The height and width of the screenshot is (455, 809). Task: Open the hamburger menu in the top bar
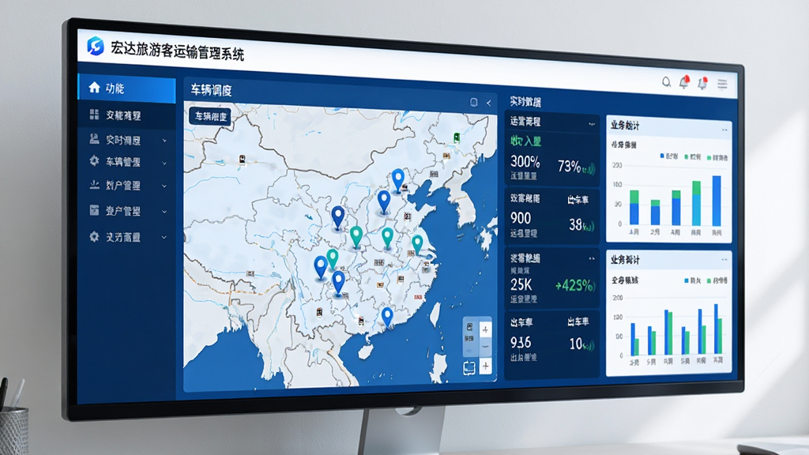pyautogui.click(x=722, y=85)
